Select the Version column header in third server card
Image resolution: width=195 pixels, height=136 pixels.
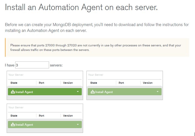pyautogui.click(x=68, y=116)
